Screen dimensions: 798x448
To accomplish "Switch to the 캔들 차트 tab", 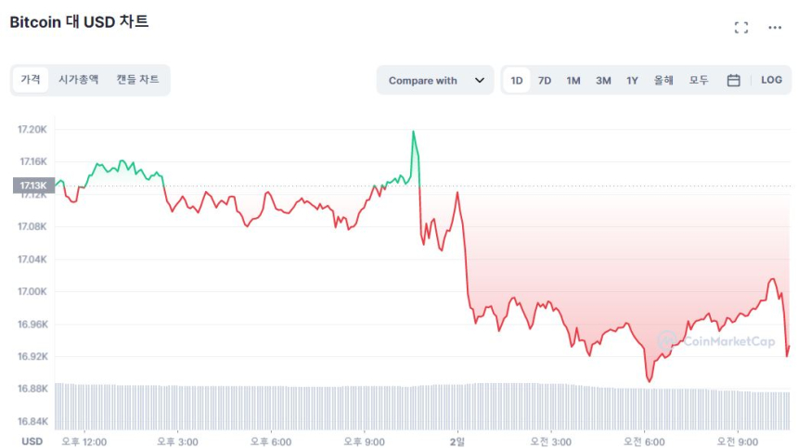I will pyautogui.click(x=136, y=80).
